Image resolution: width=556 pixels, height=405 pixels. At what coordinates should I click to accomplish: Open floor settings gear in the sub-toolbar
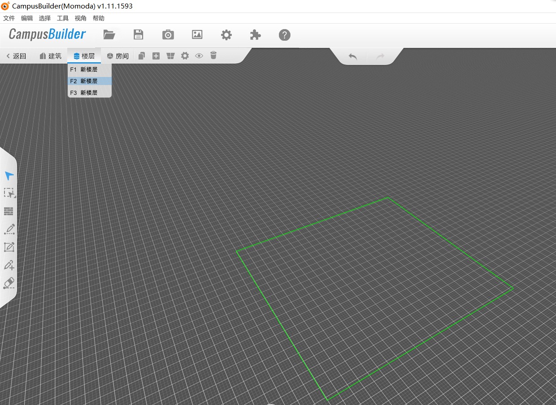pos(185,56)
